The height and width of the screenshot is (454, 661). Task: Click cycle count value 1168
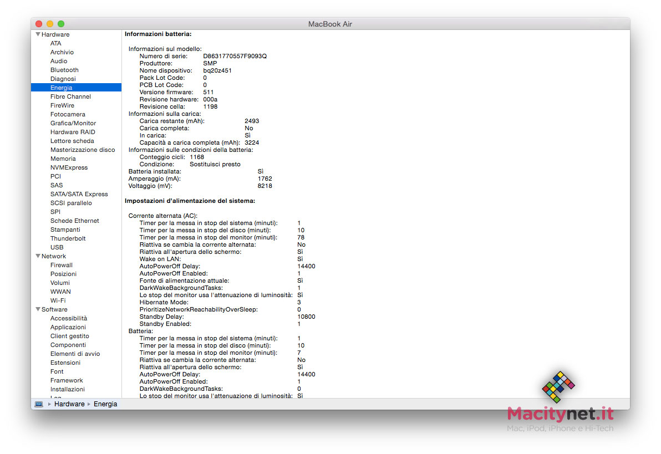[197, 157]
